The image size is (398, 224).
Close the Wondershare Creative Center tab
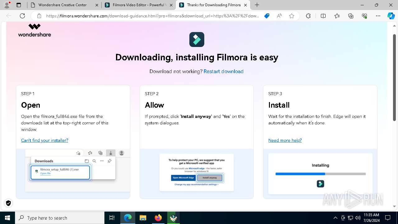pyautogui.click(x=97, y=5)
